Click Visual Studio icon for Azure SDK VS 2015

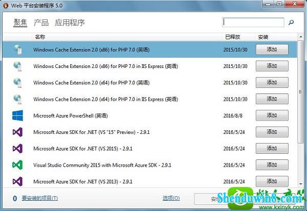[x=17, y=149]
